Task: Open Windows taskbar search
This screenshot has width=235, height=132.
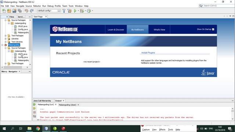Action: click(12, 129)
